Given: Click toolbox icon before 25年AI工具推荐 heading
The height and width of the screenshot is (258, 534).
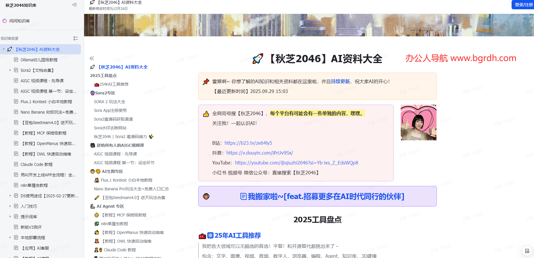Looking at the screenshot, I should (x=202, y=236).
